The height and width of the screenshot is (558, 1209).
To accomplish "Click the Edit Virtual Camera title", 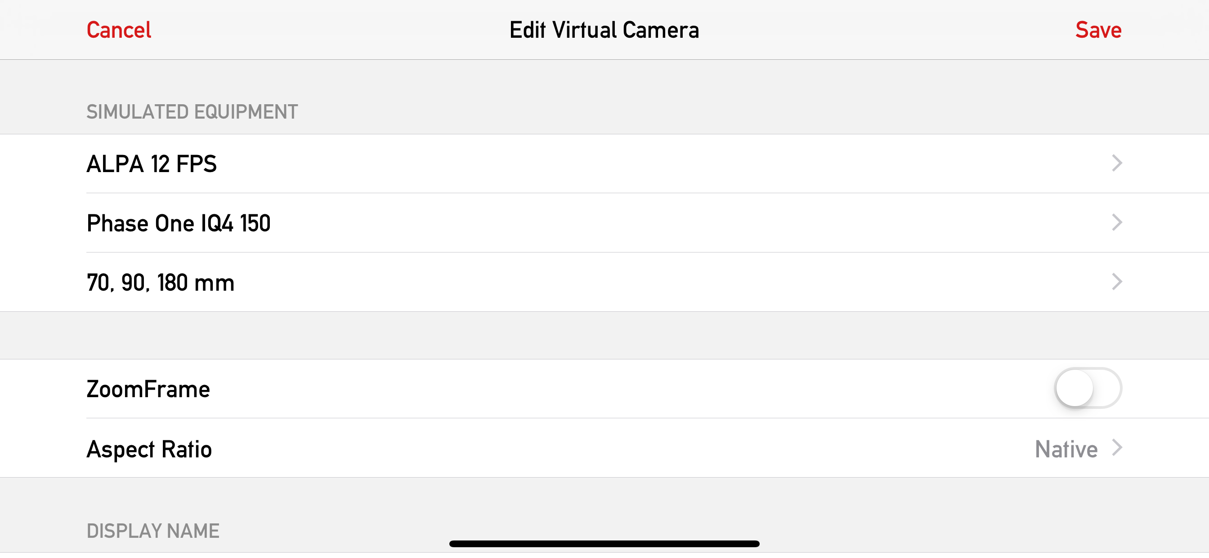I will coord(604,30).
